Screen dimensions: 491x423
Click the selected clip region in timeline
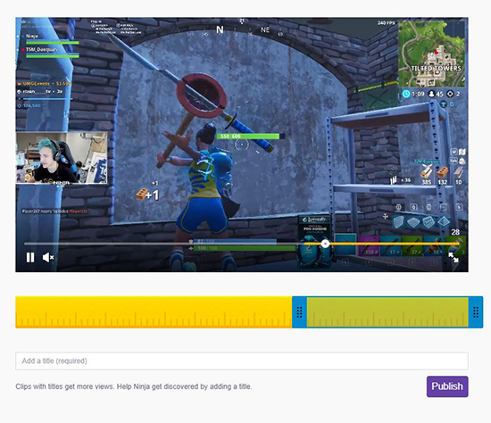387,311
